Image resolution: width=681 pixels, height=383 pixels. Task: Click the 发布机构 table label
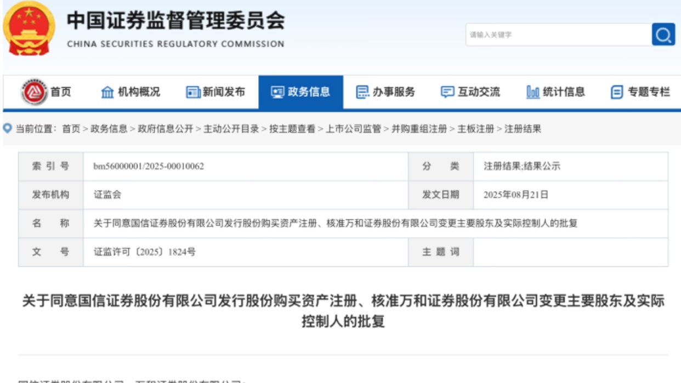pos(50,195)
